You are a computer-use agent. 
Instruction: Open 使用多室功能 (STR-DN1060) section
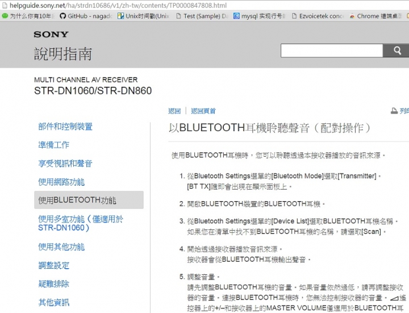pyautogui.click(x=81, y=223)
